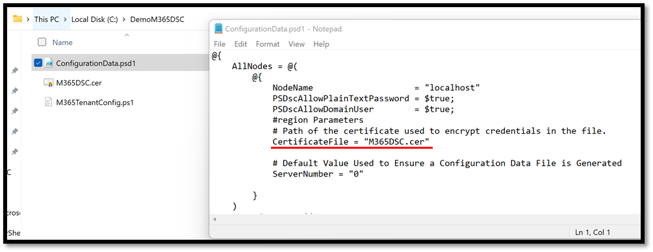
Task: Expand the chevron after Local Disk (C:)
Action: click(124, 19)
